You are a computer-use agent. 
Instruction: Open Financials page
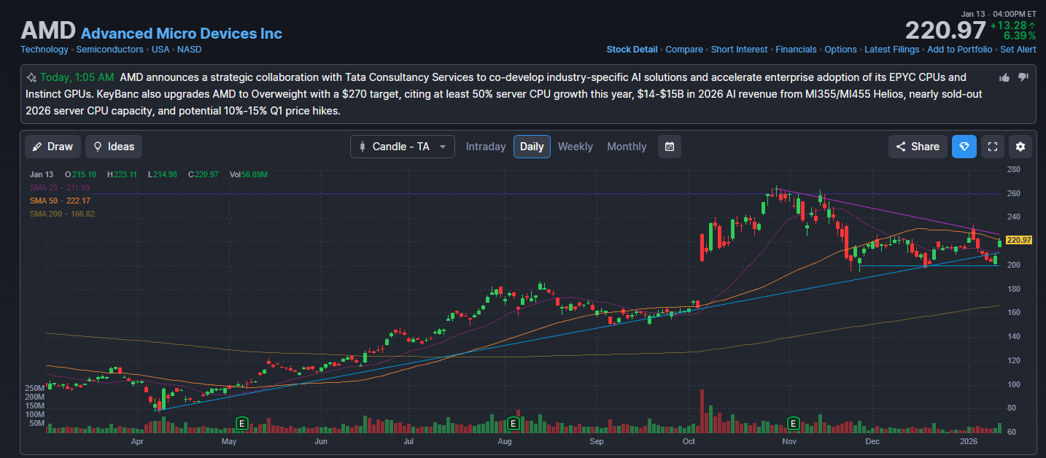[796, 50]
